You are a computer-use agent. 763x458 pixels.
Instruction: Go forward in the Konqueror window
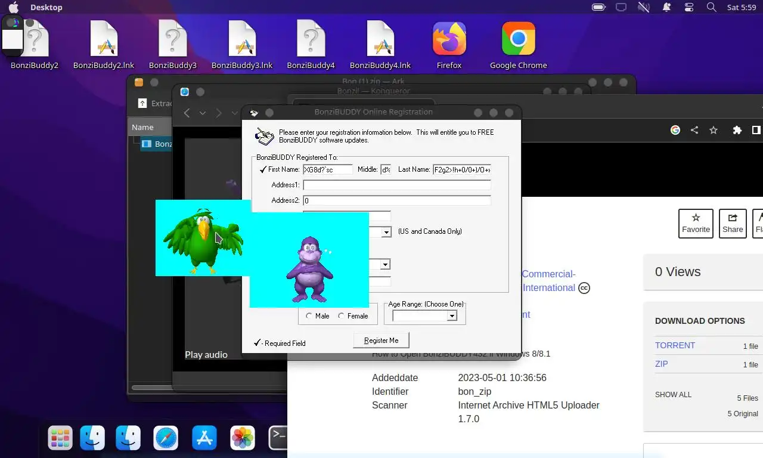tap(219, 113)
